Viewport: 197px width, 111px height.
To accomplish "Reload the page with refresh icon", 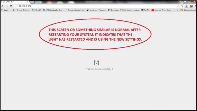I will click(x=11, y=6).
